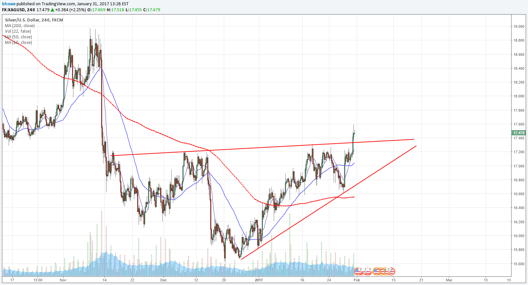Image resolution: width=528 pixels, height=285 pixels.
Task: Click the FX:XAGUSD symbol in header
Action: click(x=14, y=10)
